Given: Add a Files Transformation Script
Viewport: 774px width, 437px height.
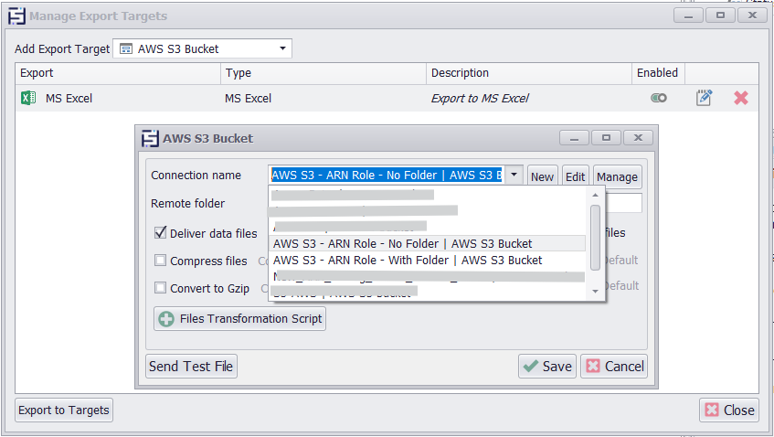Looking at the screenshot, I should click(240, 318).
